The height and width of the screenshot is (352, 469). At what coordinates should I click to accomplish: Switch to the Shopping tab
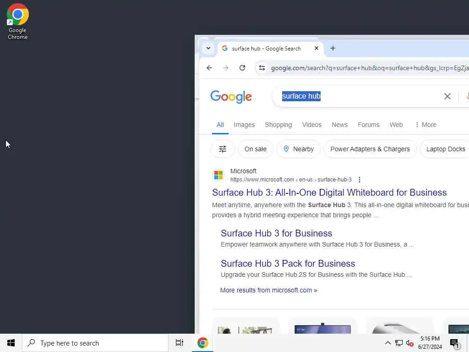pos(278,125)
